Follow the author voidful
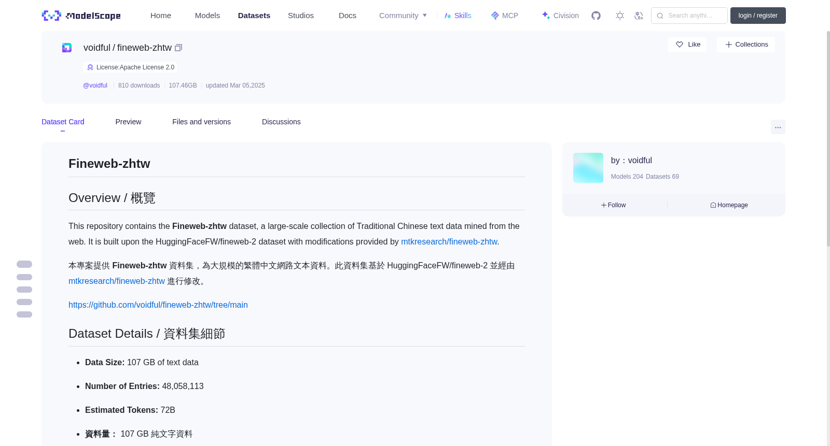The height and width of the screenshot is (446, 830). pyautogui.click(x=613, y=205)
